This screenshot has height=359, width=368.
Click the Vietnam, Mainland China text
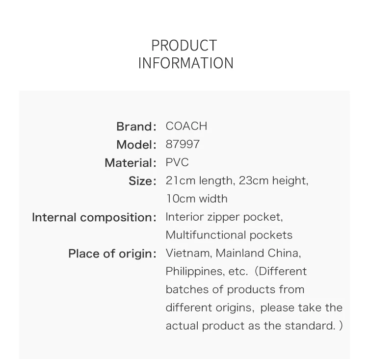(233, 254)
